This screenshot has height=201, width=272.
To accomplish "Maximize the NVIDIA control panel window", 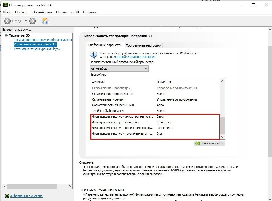I will (254, 5).
